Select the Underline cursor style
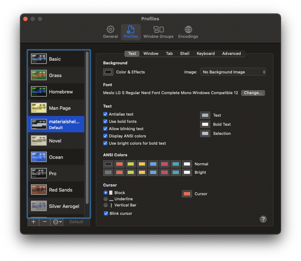Viewport: 301px width, 261px height. coord(106,199)
